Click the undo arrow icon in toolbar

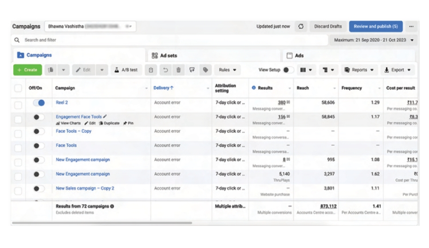coord(165,70)
